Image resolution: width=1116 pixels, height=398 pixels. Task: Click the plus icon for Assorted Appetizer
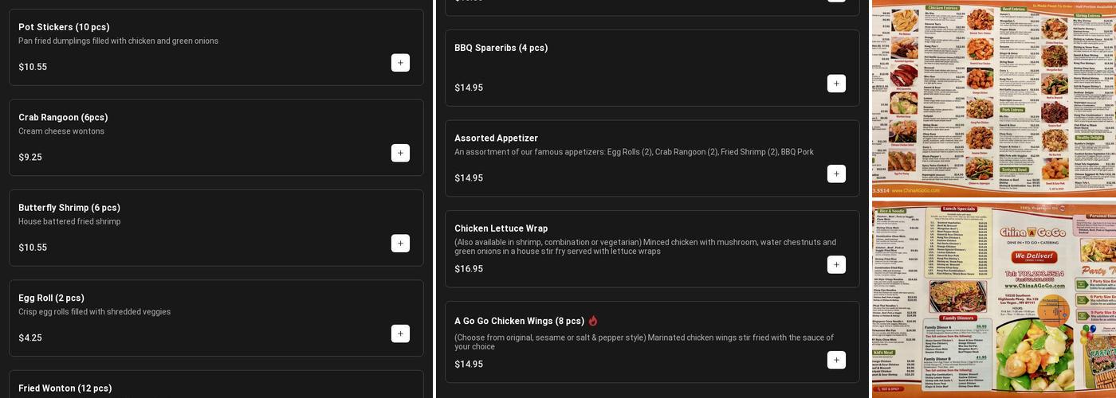click(x=836, y=174)
